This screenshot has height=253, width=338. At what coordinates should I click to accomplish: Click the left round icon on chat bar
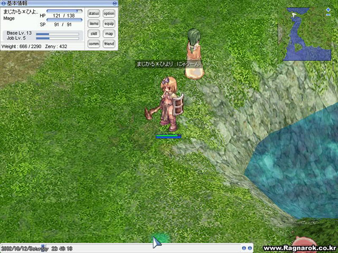(244, 248)
